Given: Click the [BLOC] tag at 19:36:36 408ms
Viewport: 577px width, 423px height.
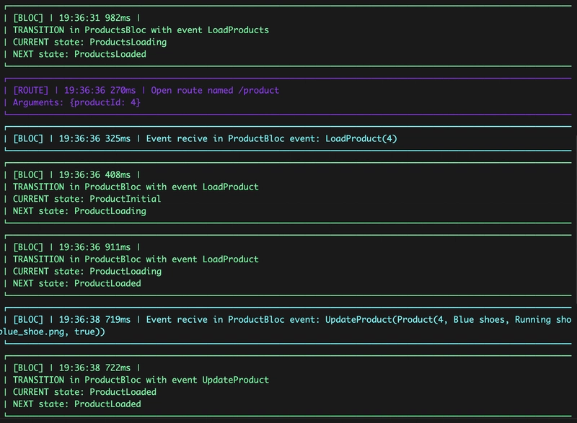Looking at the screenshot, I should pyautogui.click(x=28, y=175).
